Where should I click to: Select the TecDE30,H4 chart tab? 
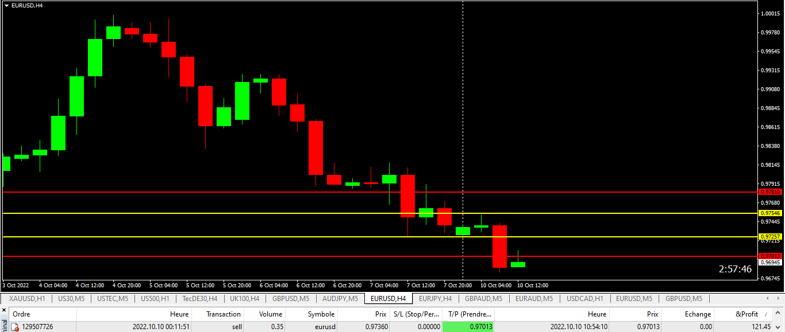click(199, 299)
